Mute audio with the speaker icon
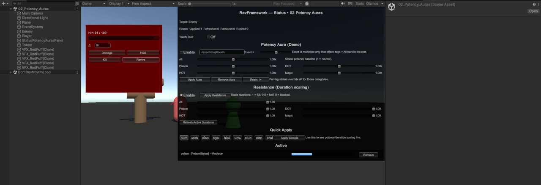The width and height of the screenshot is (541, 185). pyautogui.click(x=343, y=3)
